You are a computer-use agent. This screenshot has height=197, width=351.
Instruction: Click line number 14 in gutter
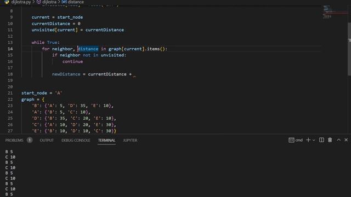(10, 49)
